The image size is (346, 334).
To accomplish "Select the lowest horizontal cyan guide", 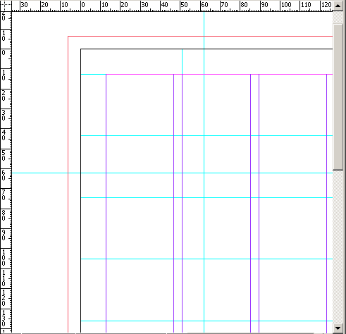I will tap(206, 321).
